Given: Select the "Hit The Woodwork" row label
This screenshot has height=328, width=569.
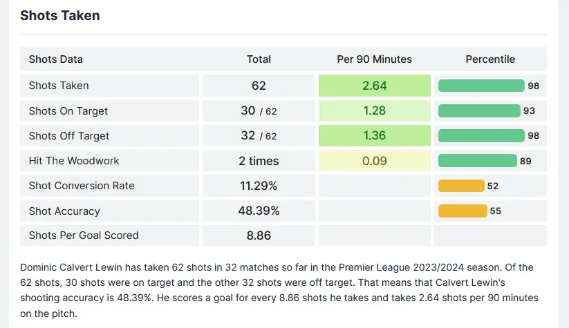Looking at the screenshot, I should pos(74,161).
